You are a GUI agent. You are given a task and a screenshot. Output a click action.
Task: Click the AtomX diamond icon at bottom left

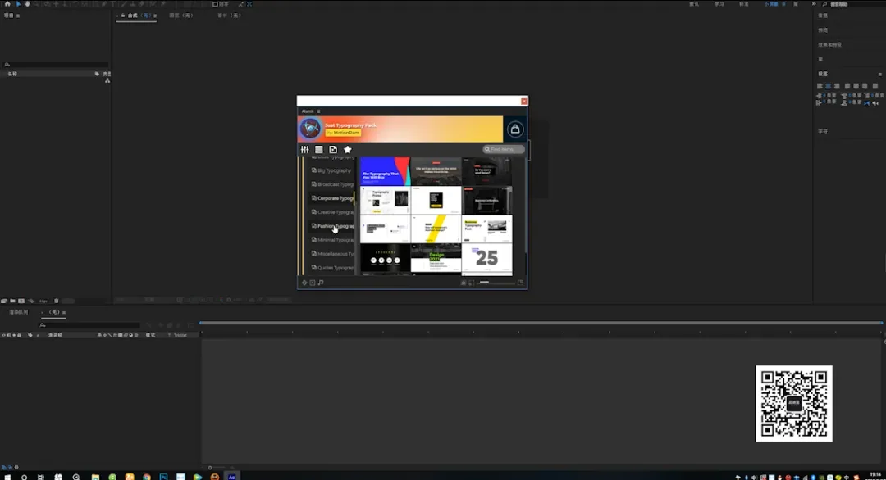coord(304,283)
